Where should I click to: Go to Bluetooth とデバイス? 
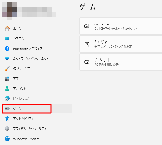[37, 49]
